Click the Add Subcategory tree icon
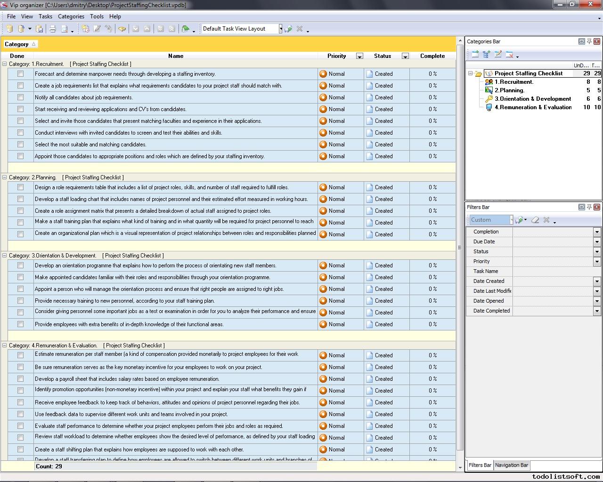 [x=486, y=55]
